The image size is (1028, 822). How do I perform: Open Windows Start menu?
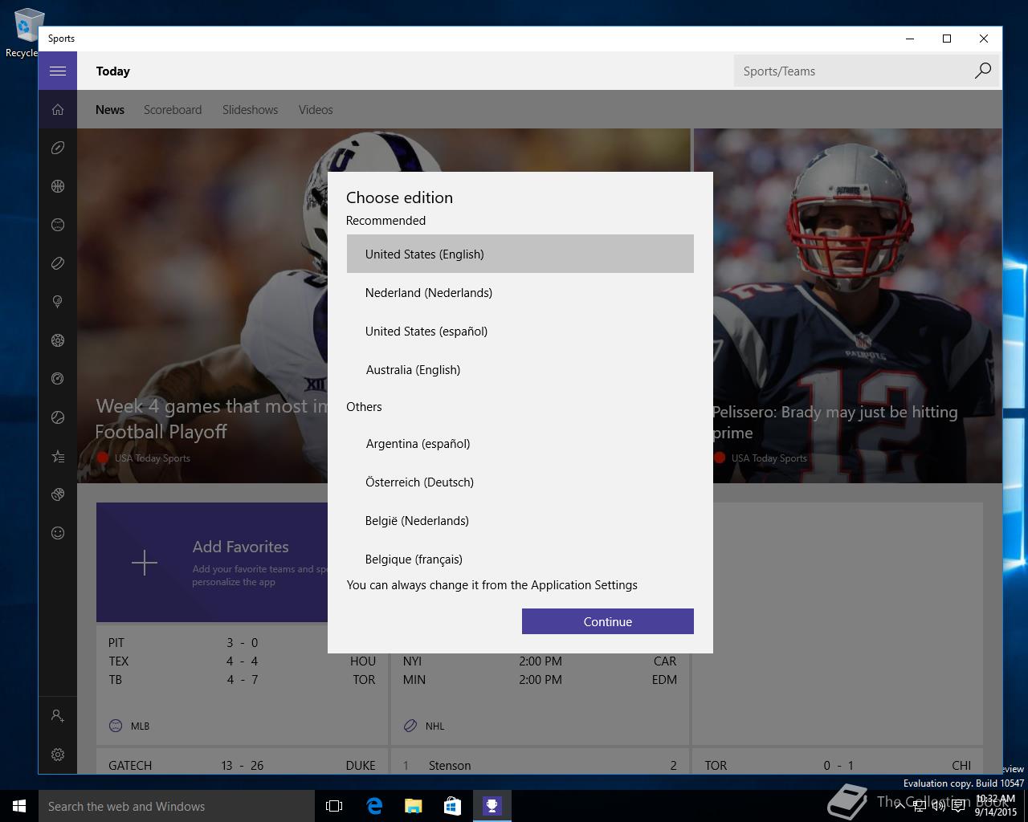click(x=19, y=806)
